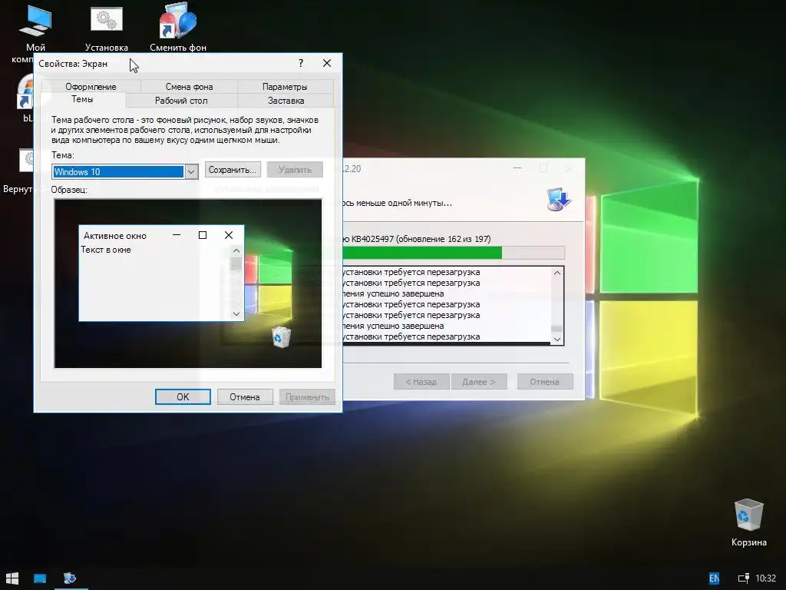Click the sample window minimize icon
Viewport: 786px width, 590px height.
pos(177,235)
